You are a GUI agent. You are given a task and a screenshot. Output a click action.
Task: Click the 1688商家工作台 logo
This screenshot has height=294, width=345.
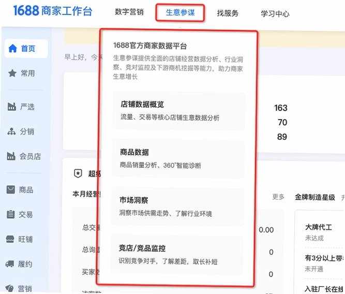click(53, 10)
